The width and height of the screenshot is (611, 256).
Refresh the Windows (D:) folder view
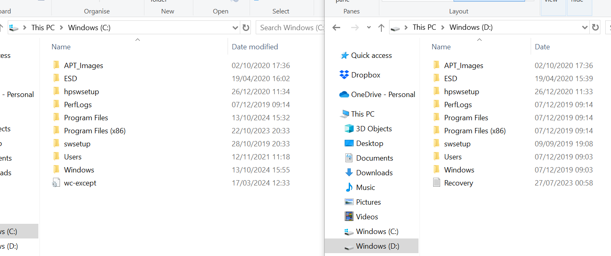click(596, 27)
